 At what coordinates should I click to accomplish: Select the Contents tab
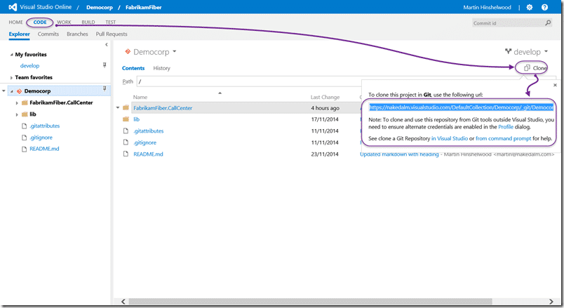pyautogui.click(x=133, y=68)
